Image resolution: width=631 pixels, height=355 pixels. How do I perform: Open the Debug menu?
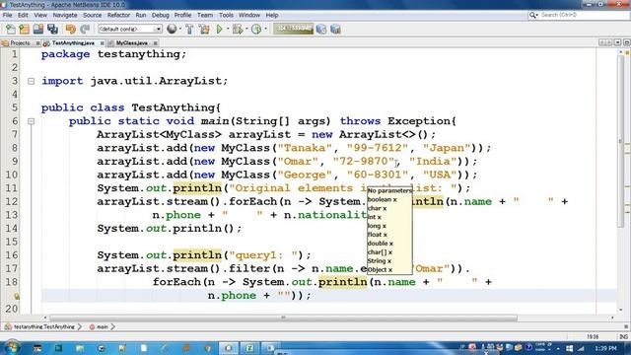point(160,15)
